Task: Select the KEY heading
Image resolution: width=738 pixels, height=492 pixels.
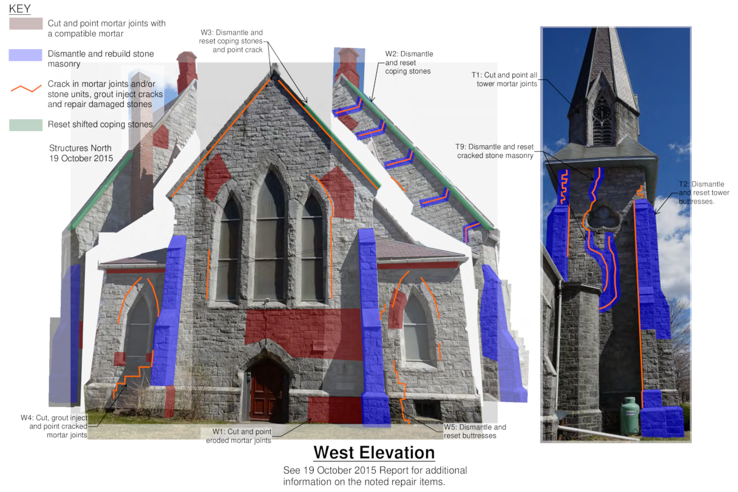Action: click(20, 9)
